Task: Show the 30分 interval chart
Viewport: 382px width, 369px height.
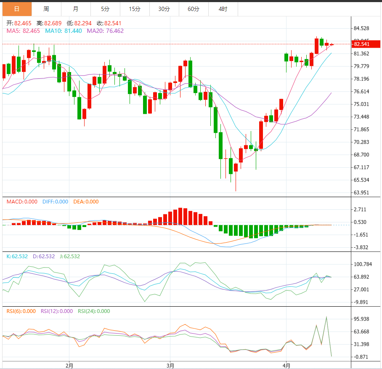Action: click(164, 9)
